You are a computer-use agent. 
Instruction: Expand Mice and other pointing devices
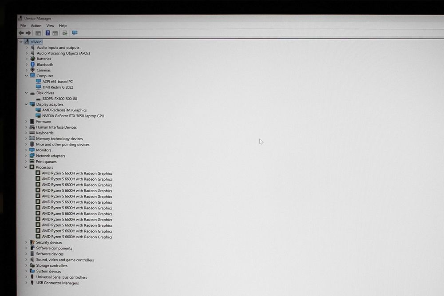pos(26,144)
